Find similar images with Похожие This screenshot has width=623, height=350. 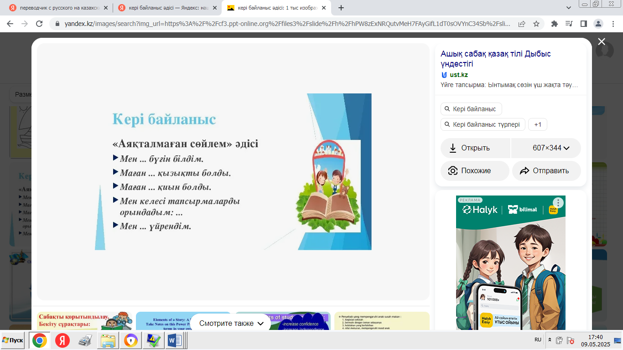pos(475,171)
